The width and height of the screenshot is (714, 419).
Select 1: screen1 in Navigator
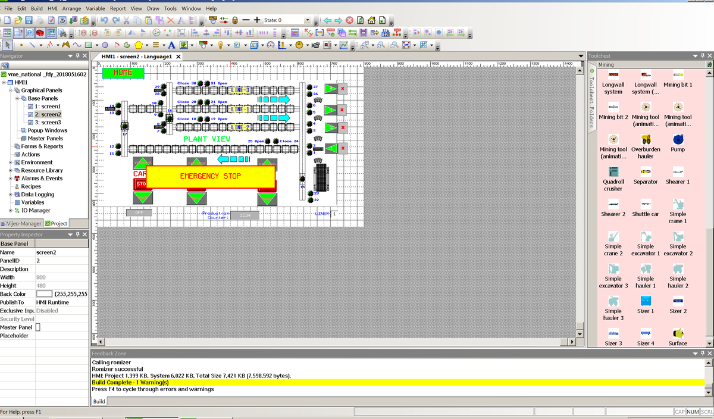(48, 106)
